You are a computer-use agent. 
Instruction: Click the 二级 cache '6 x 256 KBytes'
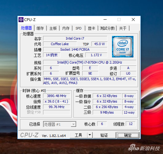pos(107,107)
